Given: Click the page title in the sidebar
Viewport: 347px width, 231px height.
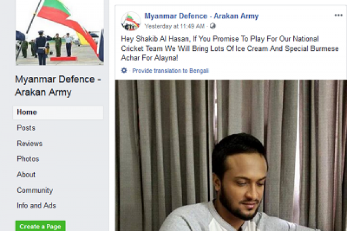Looking at the screenshot, I should (x=58, y=86).
